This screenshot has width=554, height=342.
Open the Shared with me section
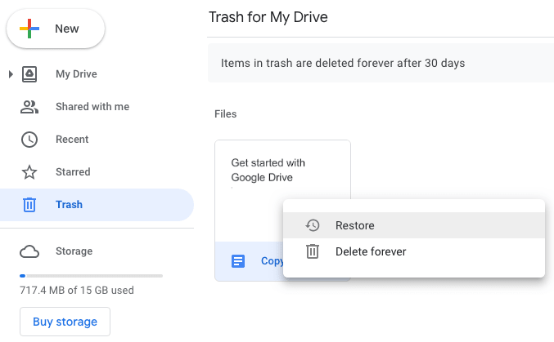coord(92,107)
